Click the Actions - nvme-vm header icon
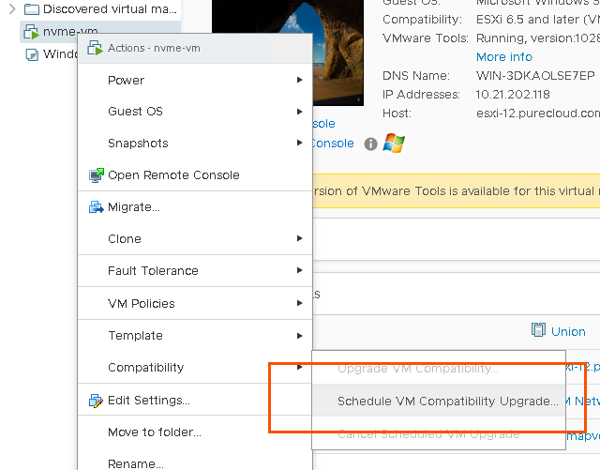The image size is (600, 470). 95,48
